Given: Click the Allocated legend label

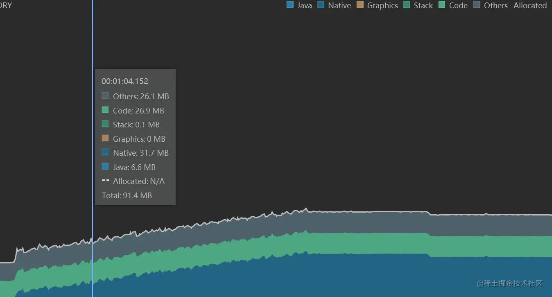Looking at the screenshot, I should (x=530, y=5).
